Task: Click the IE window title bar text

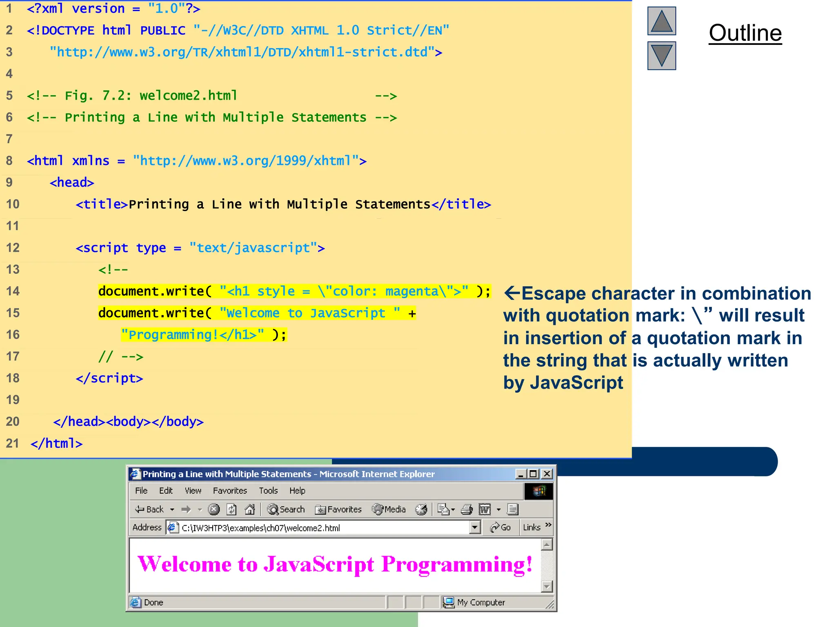Action: 289,474
